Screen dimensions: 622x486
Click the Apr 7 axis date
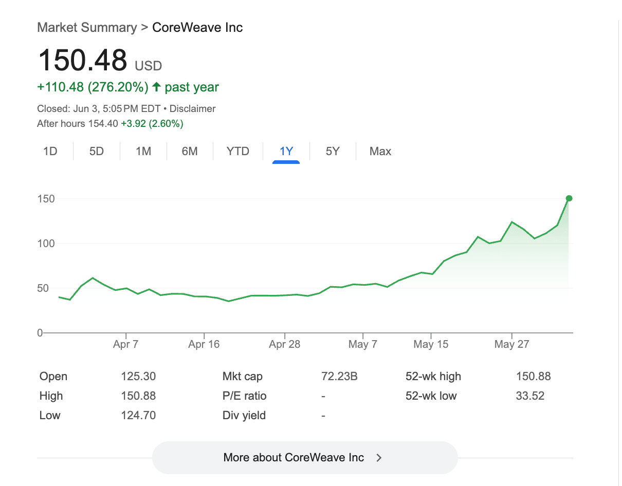click(x=125, y=345)
